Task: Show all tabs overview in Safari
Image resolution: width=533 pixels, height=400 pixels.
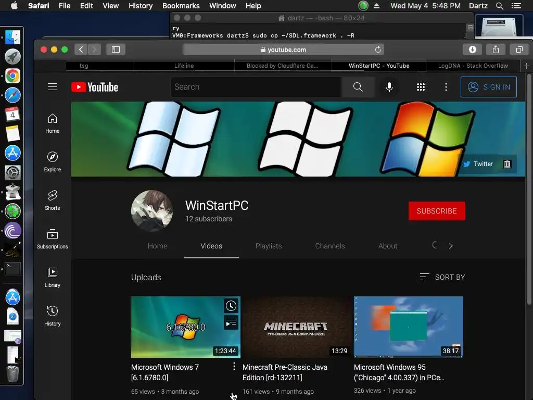Action: point(519,49)
